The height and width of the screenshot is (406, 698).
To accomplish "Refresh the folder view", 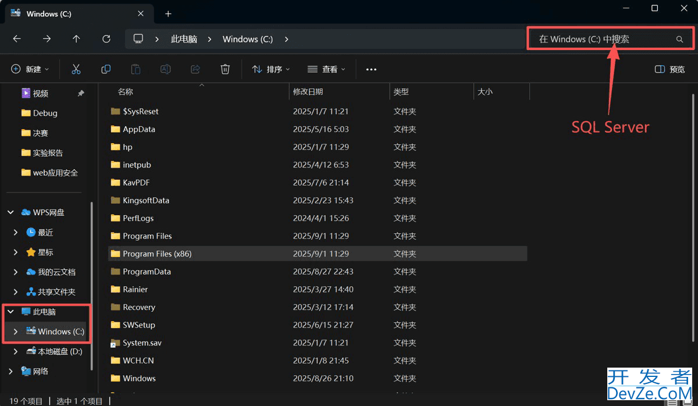I will click(106, 38).
